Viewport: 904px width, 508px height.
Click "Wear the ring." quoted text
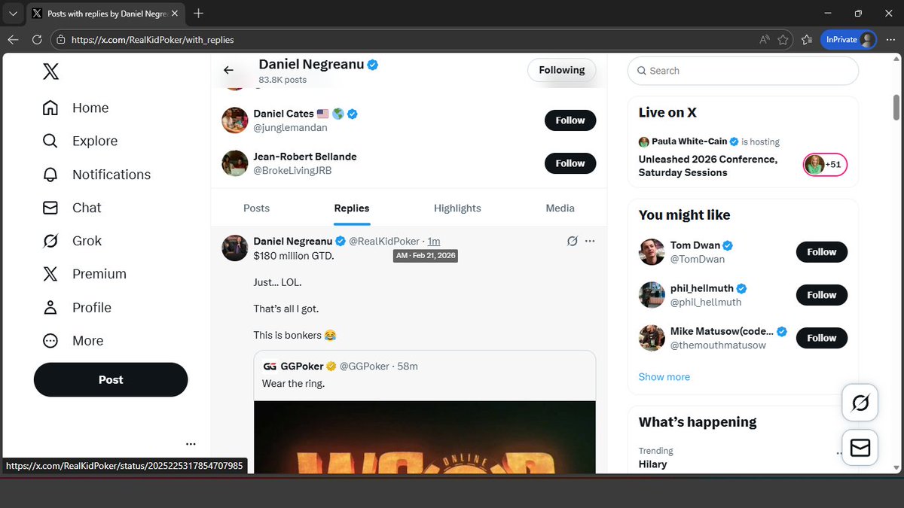(x=293, y=383)
